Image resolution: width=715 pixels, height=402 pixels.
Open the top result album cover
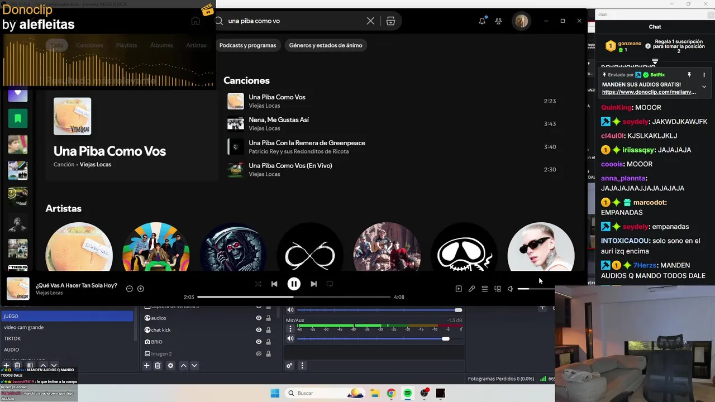pos(72,116)
